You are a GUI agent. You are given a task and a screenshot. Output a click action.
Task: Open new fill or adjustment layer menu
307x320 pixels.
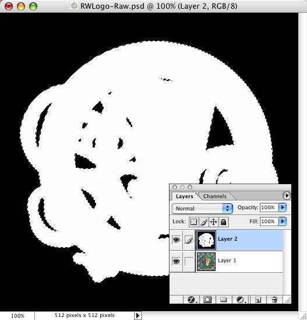click(x=241, y=300)
